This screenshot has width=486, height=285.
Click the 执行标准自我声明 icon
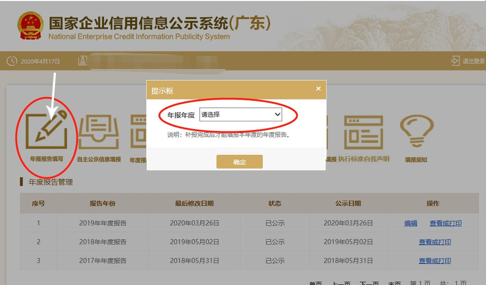click(x=364, y=133)
